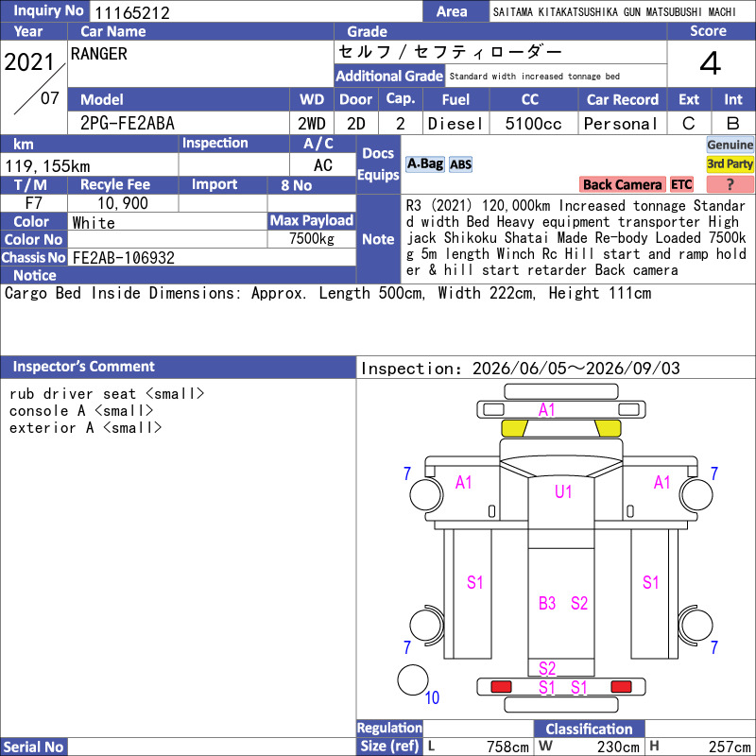This screenshot has width=756, height=756.
Task: Click the ABS equipment badge
Action: [460, 164]
